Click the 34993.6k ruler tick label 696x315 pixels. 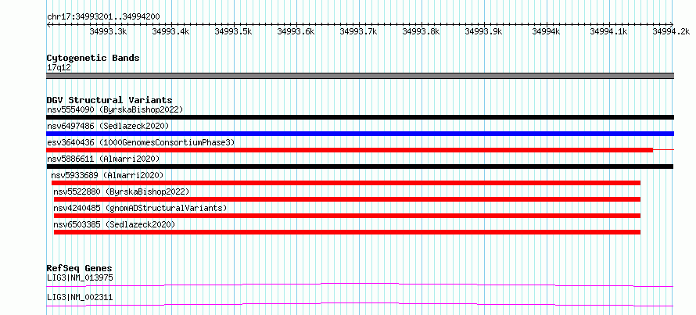(296, 31)
